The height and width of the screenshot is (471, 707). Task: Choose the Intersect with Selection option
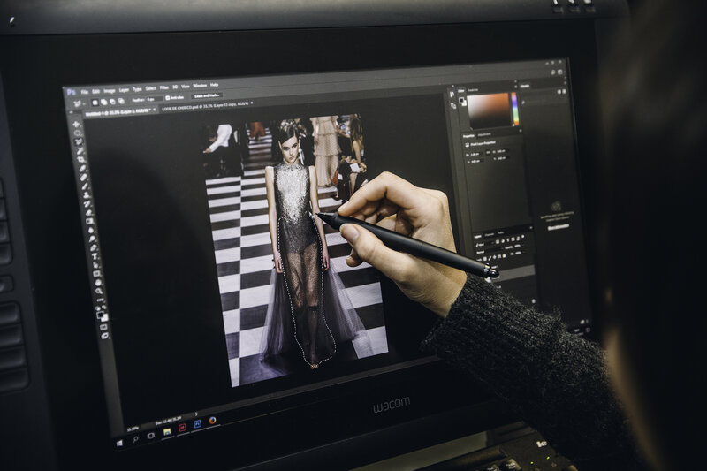tap(121, 101)
